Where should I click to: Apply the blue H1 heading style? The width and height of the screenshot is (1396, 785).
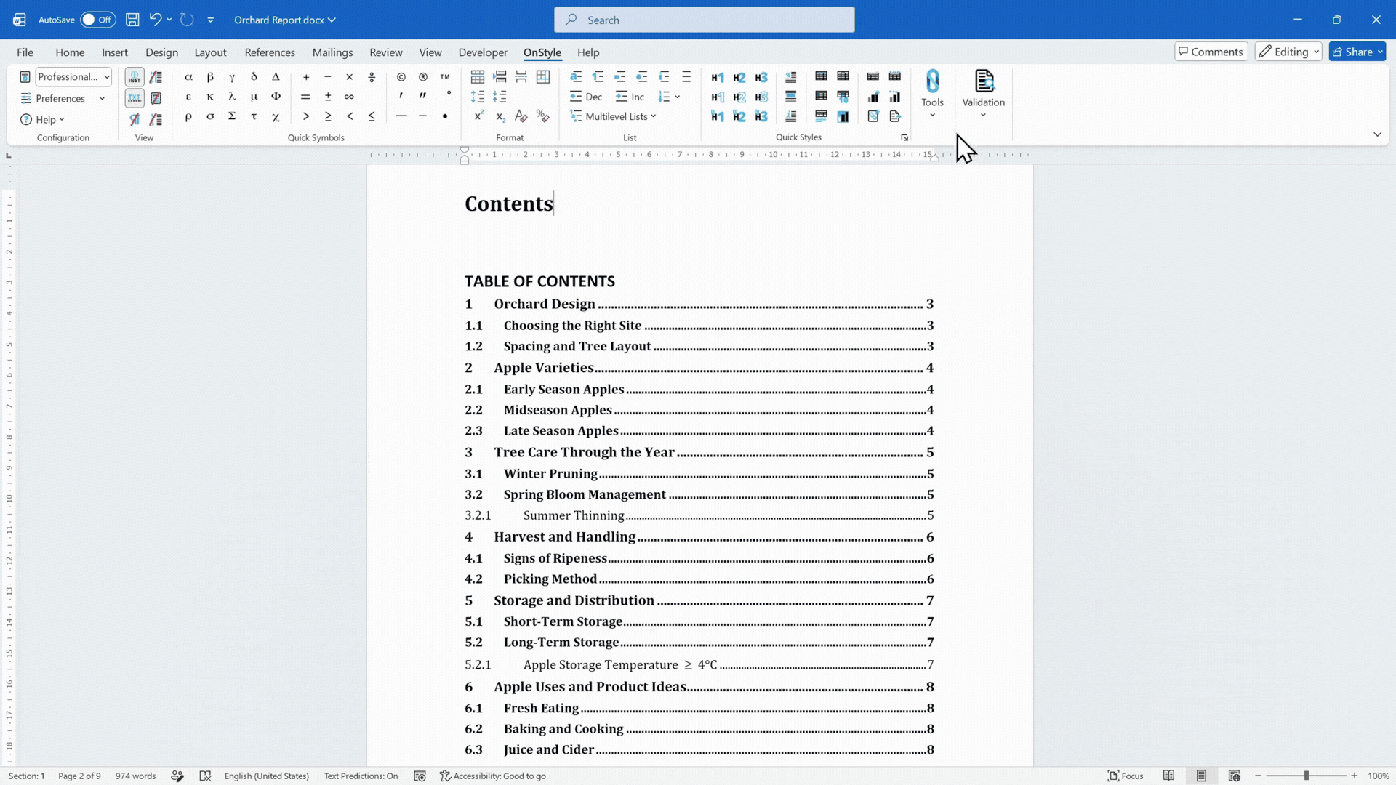tap(718, 77)
